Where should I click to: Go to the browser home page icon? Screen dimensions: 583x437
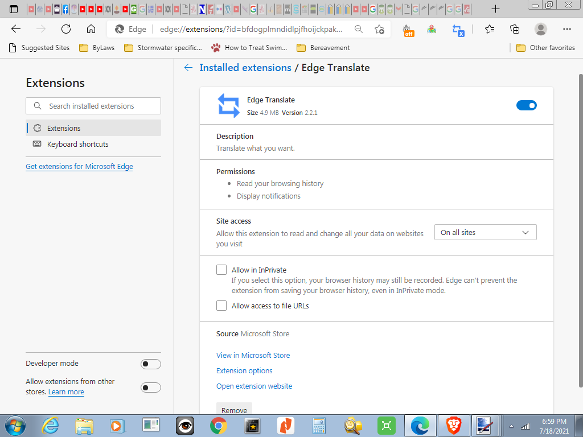tap(91, 29)
